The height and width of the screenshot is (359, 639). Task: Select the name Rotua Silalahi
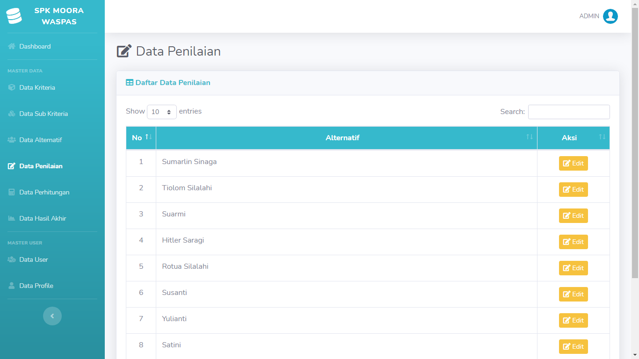[x=185, y=266]
